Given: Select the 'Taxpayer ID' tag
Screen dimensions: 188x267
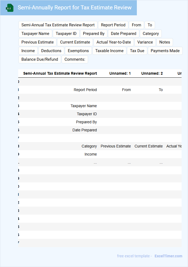Looking at the screenshot, I should (66, 34).
